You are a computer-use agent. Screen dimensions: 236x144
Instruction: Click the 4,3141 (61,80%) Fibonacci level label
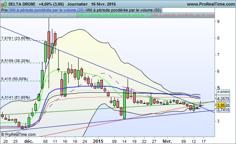(x=15, y=97)
